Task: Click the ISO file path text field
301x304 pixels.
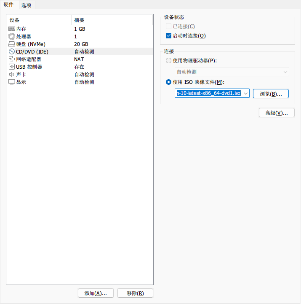Action: pos(208,93)
